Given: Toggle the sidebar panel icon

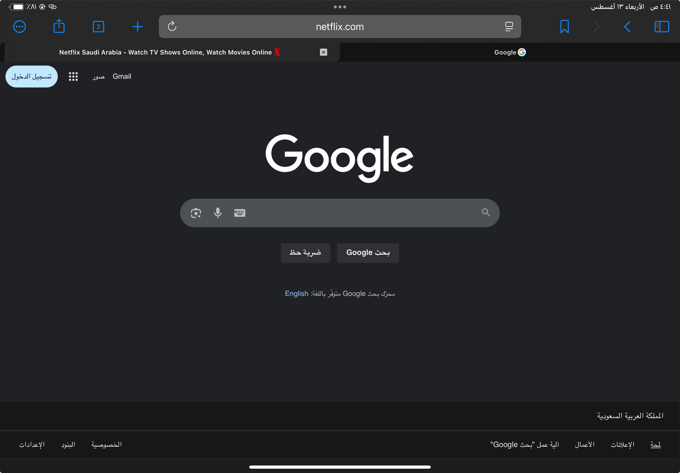Looking at the screenshot, I should 662,27.
